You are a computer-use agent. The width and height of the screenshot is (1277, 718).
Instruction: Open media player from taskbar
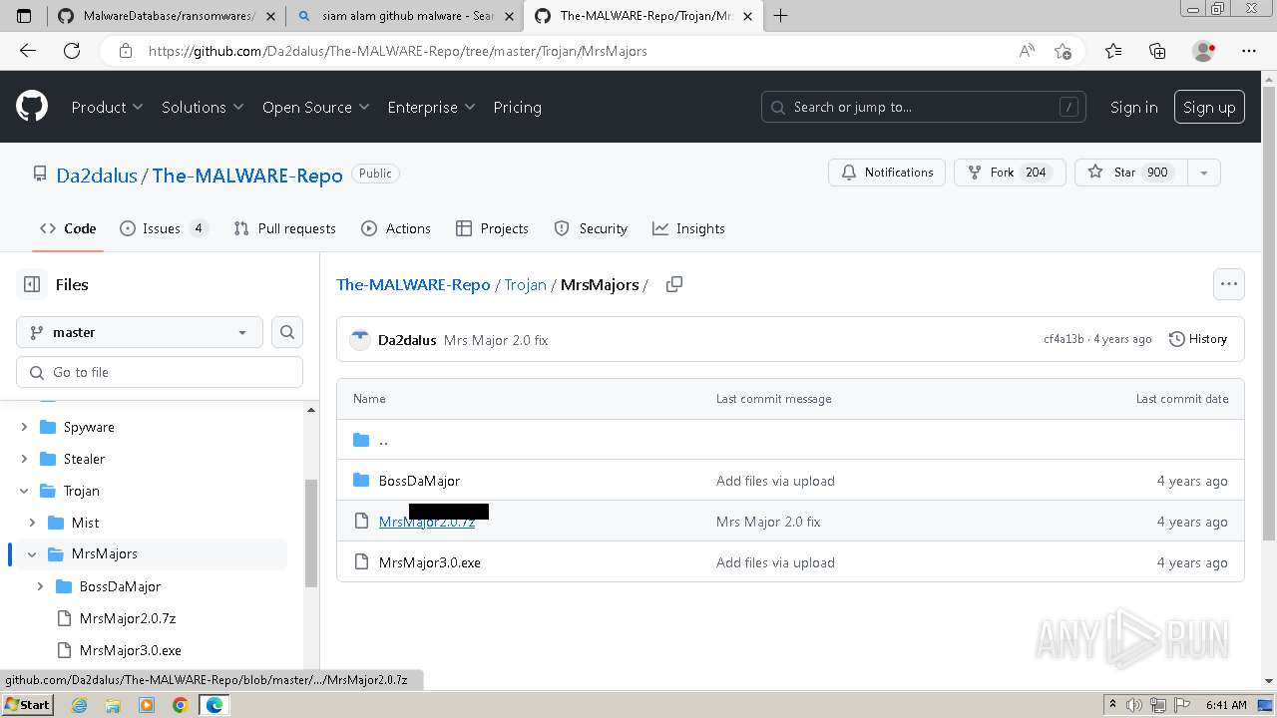point(147,704)
